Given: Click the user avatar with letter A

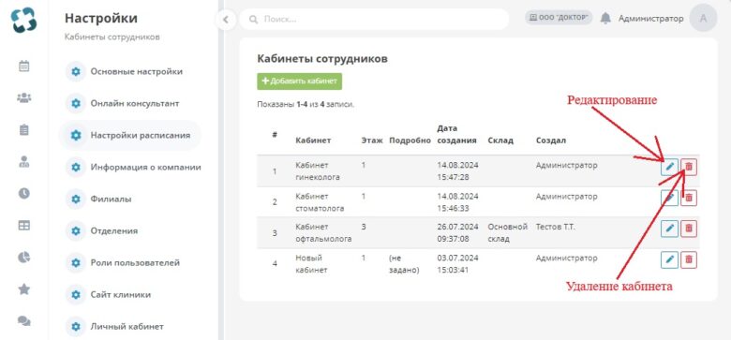Looking at the screenshot, I should pyautogui.click(x=703, y=18).
